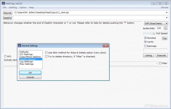Expand the DestDir path dropdown arrow

click(x=167, y=18)
